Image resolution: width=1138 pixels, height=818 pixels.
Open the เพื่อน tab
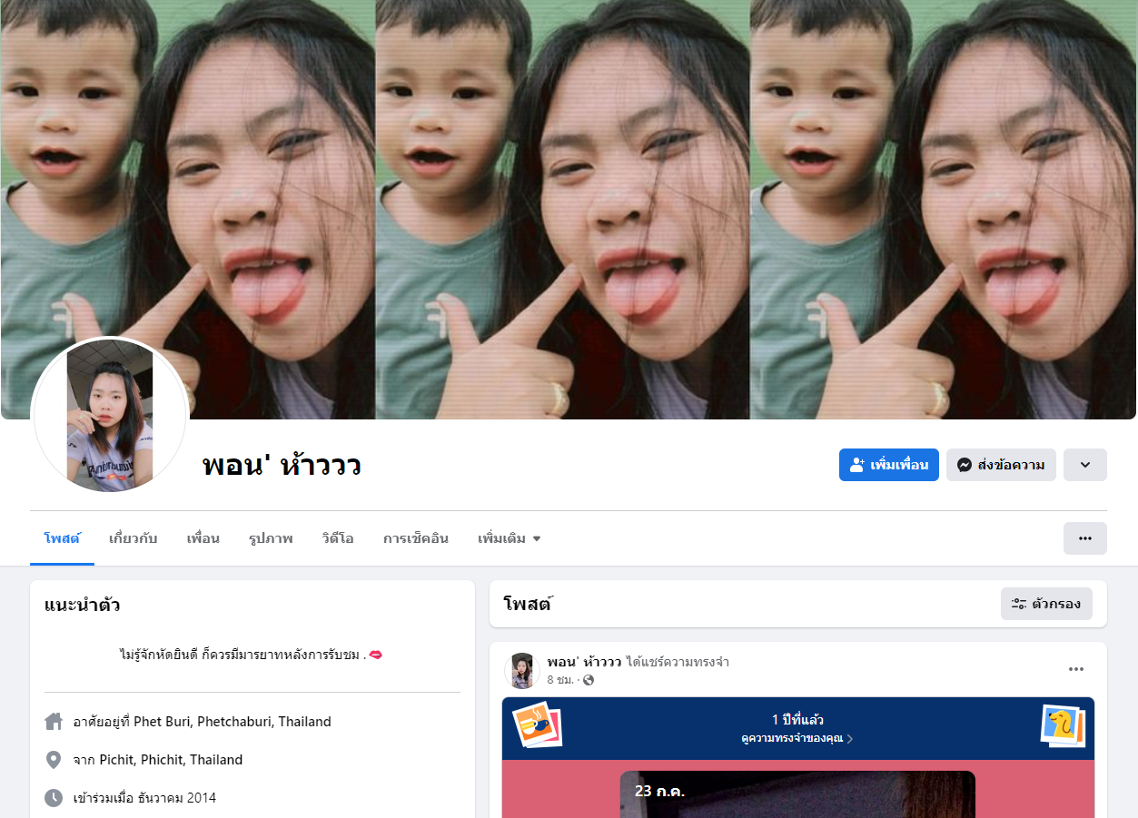click(203, 538)
